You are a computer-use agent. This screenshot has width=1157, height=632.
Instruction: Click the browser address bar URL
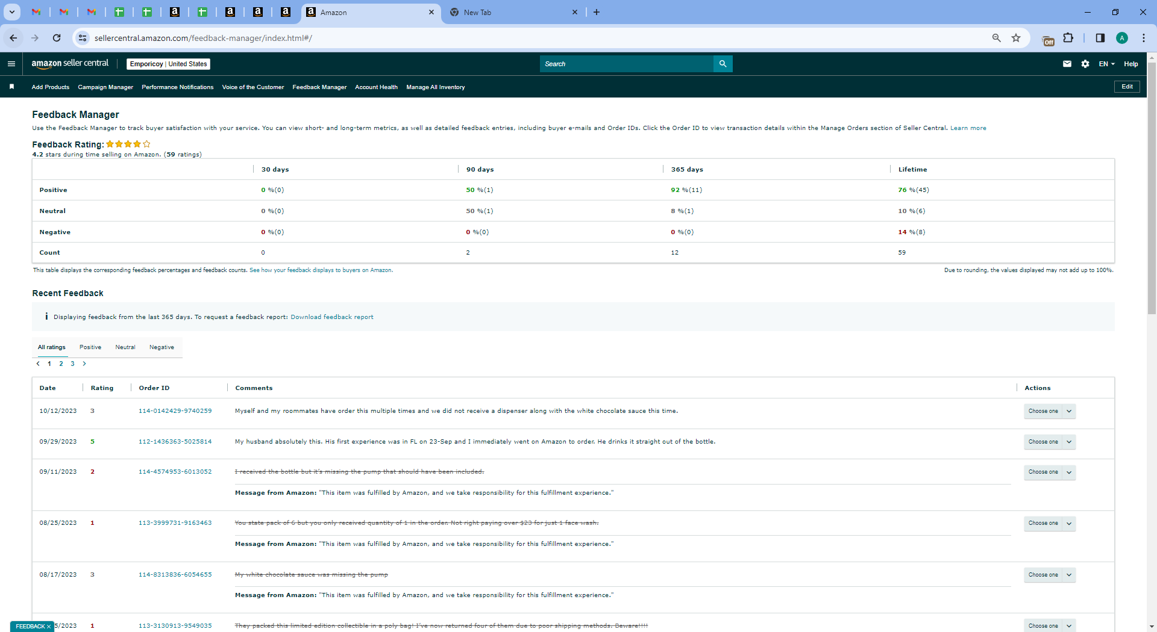click(x=203, y=38)
